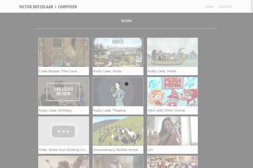253x168 pixels.
Task: Open the Cube Escape: The Cave thumbnail
Action: click(64, 52)
